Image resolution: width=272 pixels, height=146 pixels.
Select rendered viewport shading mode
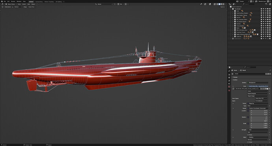224,4
